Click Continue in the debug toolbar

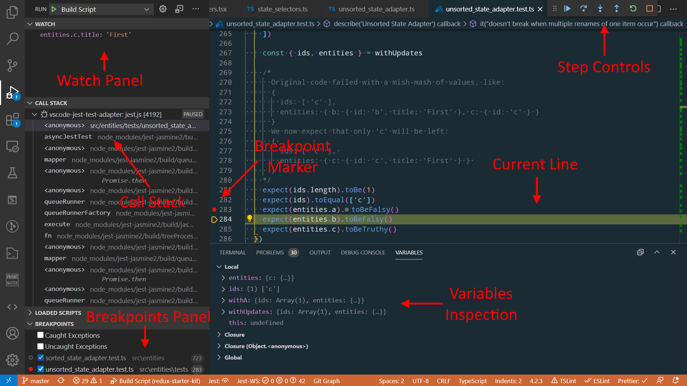(x=567, y=9)
